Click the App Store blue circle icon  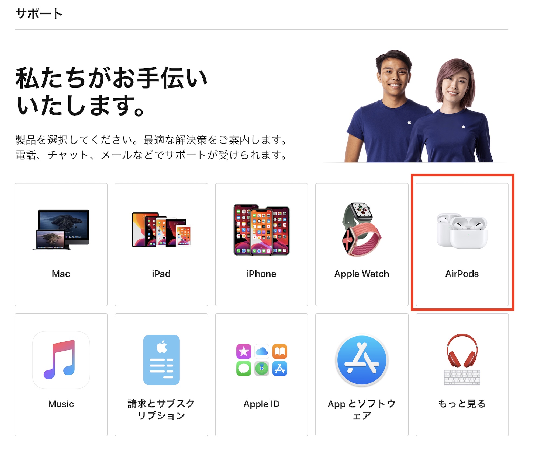point(362,360)
